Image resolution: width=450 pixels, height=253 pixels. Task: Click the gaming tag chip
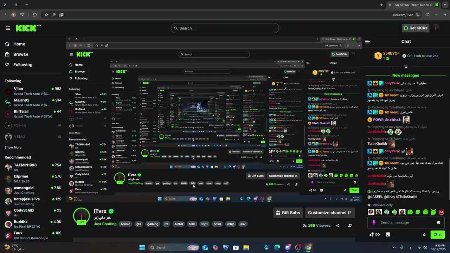tap(153, 224)
